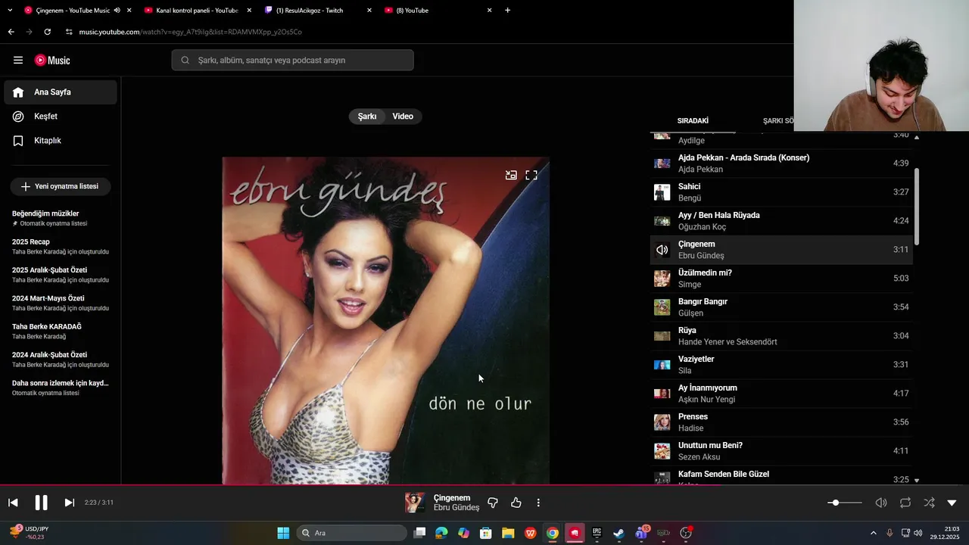Pause the current song

click(x=41, y=503)
